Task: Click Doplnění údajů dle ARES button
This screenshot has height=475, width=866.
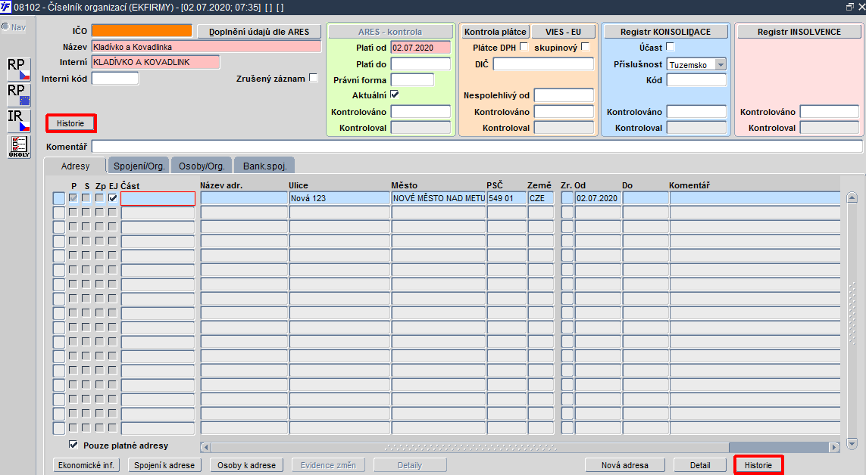Action: point(259,32)
